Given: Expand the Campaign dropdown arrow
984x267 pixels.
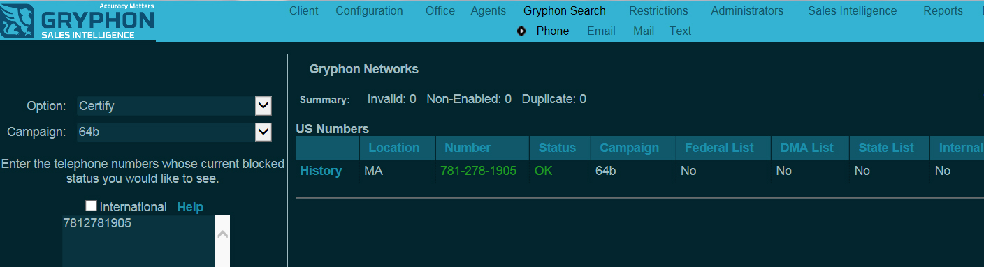Looking at the screenshot, I should pos(263,132).
